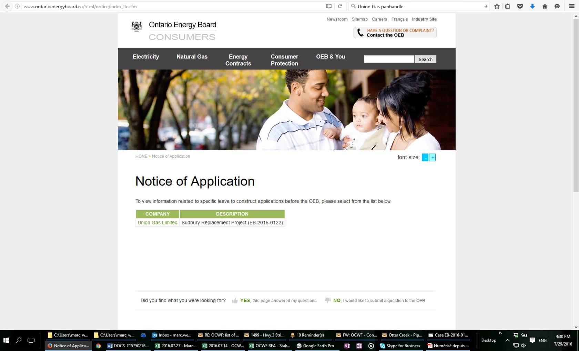Viewport: 579px width, 351px height.
Task: Reload the page with refresh icon
Action: [340, 6]
